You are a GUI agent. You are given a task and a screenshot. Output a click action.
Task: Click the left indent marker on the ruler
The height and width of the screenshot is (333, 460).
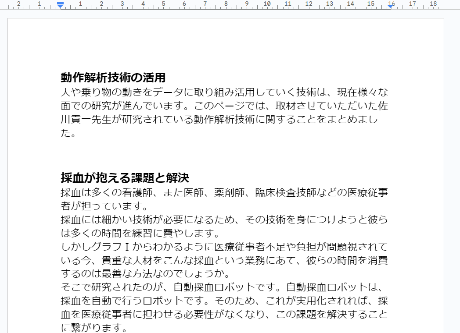click(61, 7)
